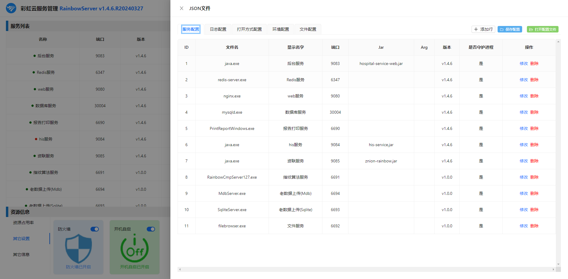
Task: Click 删除 for mysqld.exe row
Action: pyautogui.click(x=534, y=112)
